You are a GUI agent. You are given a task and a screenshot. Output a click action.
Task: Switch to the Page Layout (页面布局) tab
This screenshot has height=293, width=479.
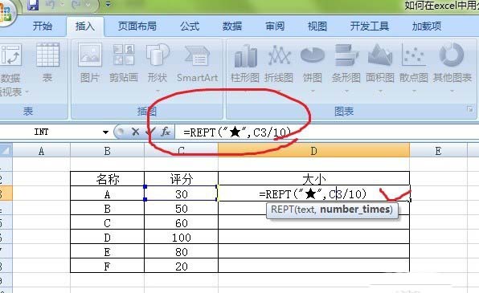coord(137,26)
